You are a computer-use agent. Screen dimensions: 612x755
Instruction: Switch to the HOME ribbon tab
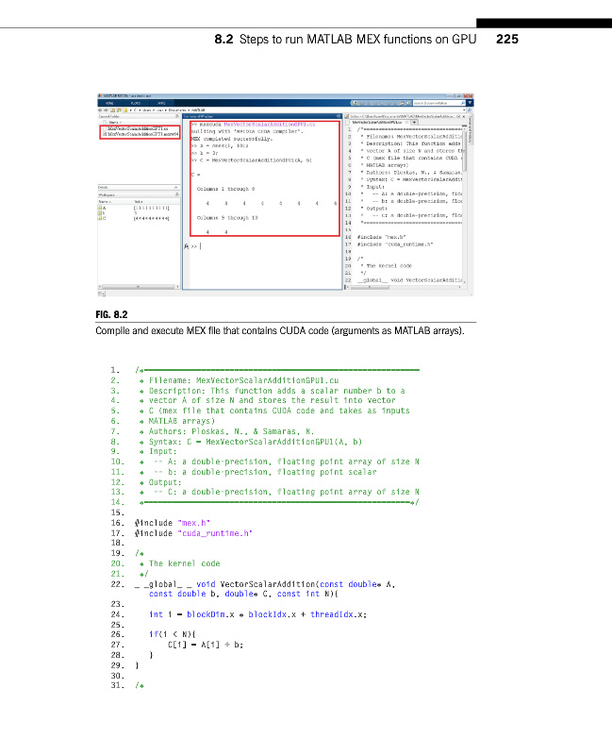pos(109,102)
